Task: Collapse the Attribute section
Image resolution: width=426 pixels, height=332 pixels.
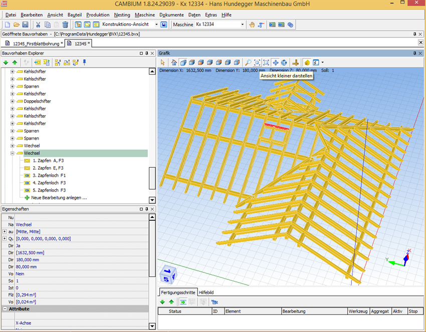Action: (5, 309)
